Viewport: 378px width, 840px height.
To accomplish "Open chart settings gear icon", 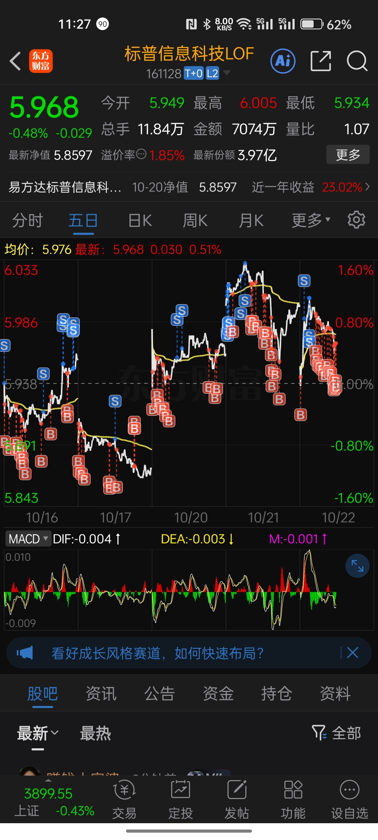I will click(356, 220).
